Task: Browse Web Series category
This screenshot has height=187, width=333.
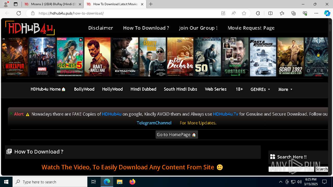Action: [x=216, y=89]
